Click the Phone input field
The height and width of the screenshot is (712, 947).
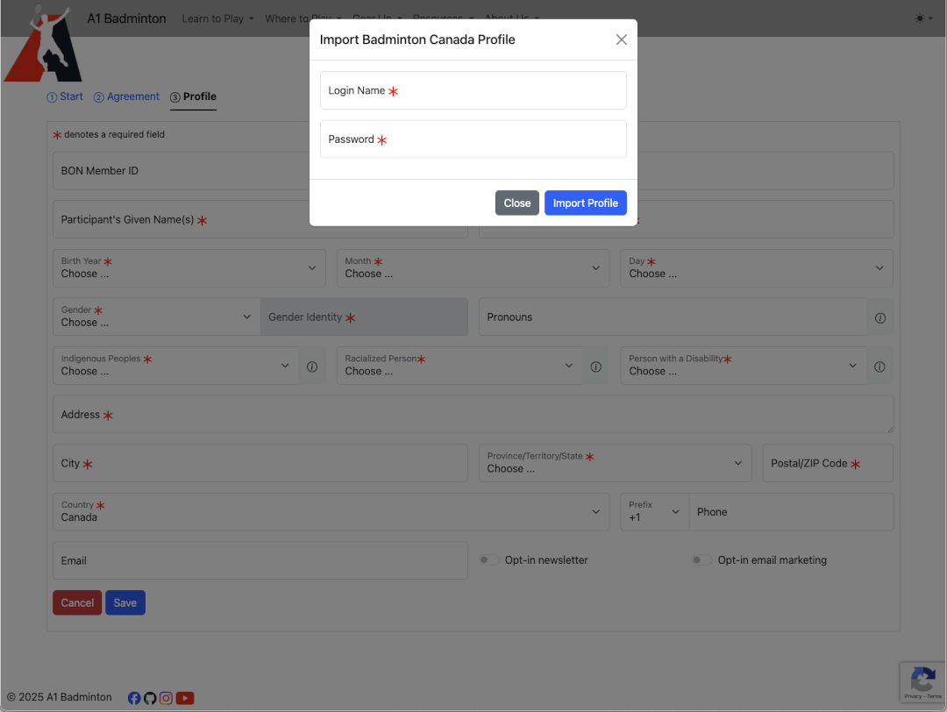click(791, 512)
